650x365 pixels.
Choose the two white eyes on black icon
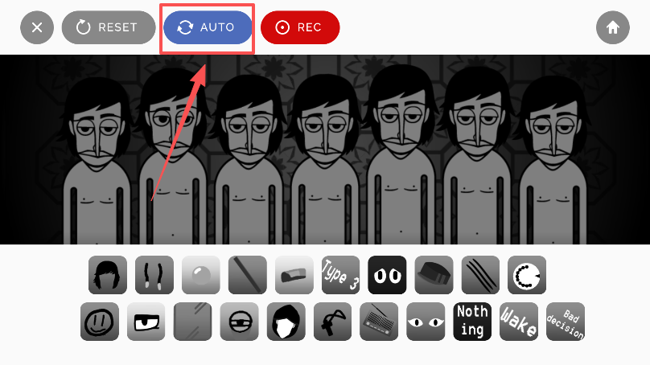click(387, 275)
